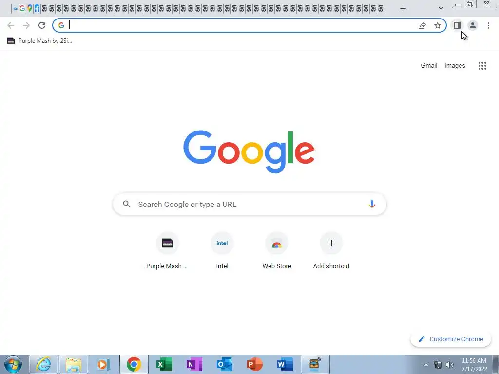The height and width of the screenshot is (374, 499).
Task: Open the tab search chevron dropdown
Action: click(441, 8)
